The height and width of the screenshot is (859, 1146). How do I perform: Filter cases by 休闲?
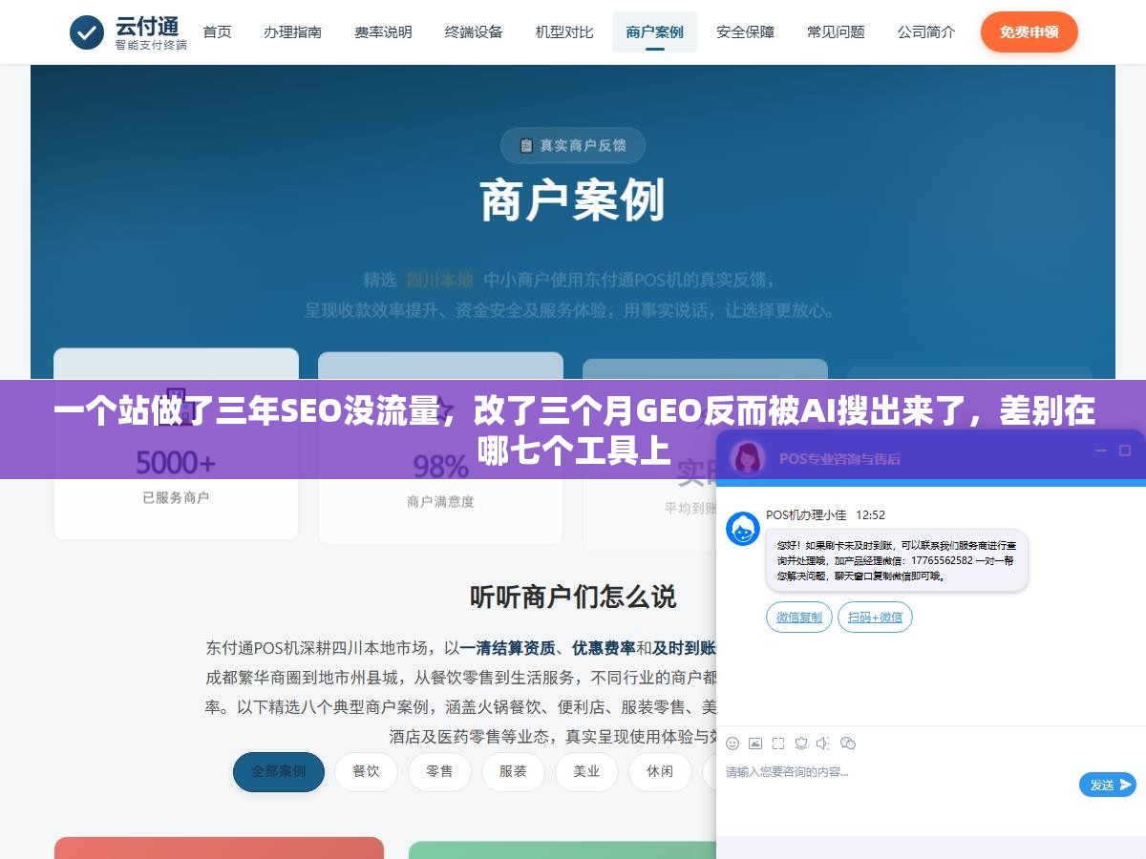[660, 771]
